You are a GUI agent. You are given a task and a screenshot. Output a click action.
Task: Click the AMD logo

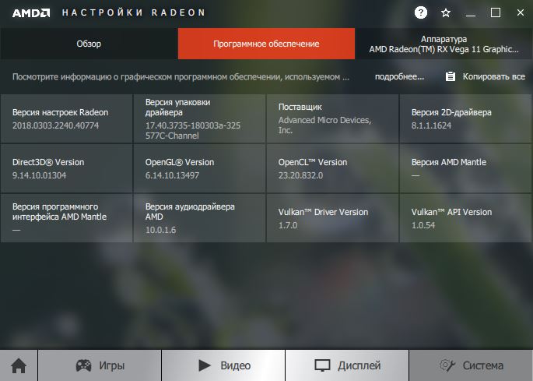[x=31, y=13]
